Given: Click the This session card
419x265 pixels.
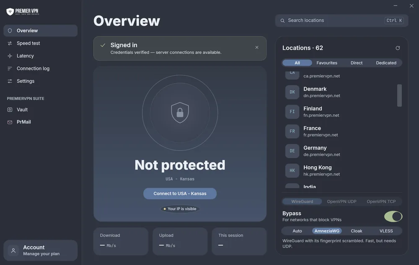Looking at the screenshot, I should click(x=239, y=241).
